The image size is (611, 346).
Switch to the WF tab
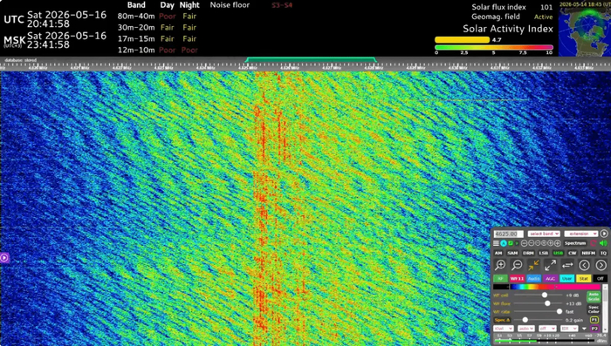point(518,279)
